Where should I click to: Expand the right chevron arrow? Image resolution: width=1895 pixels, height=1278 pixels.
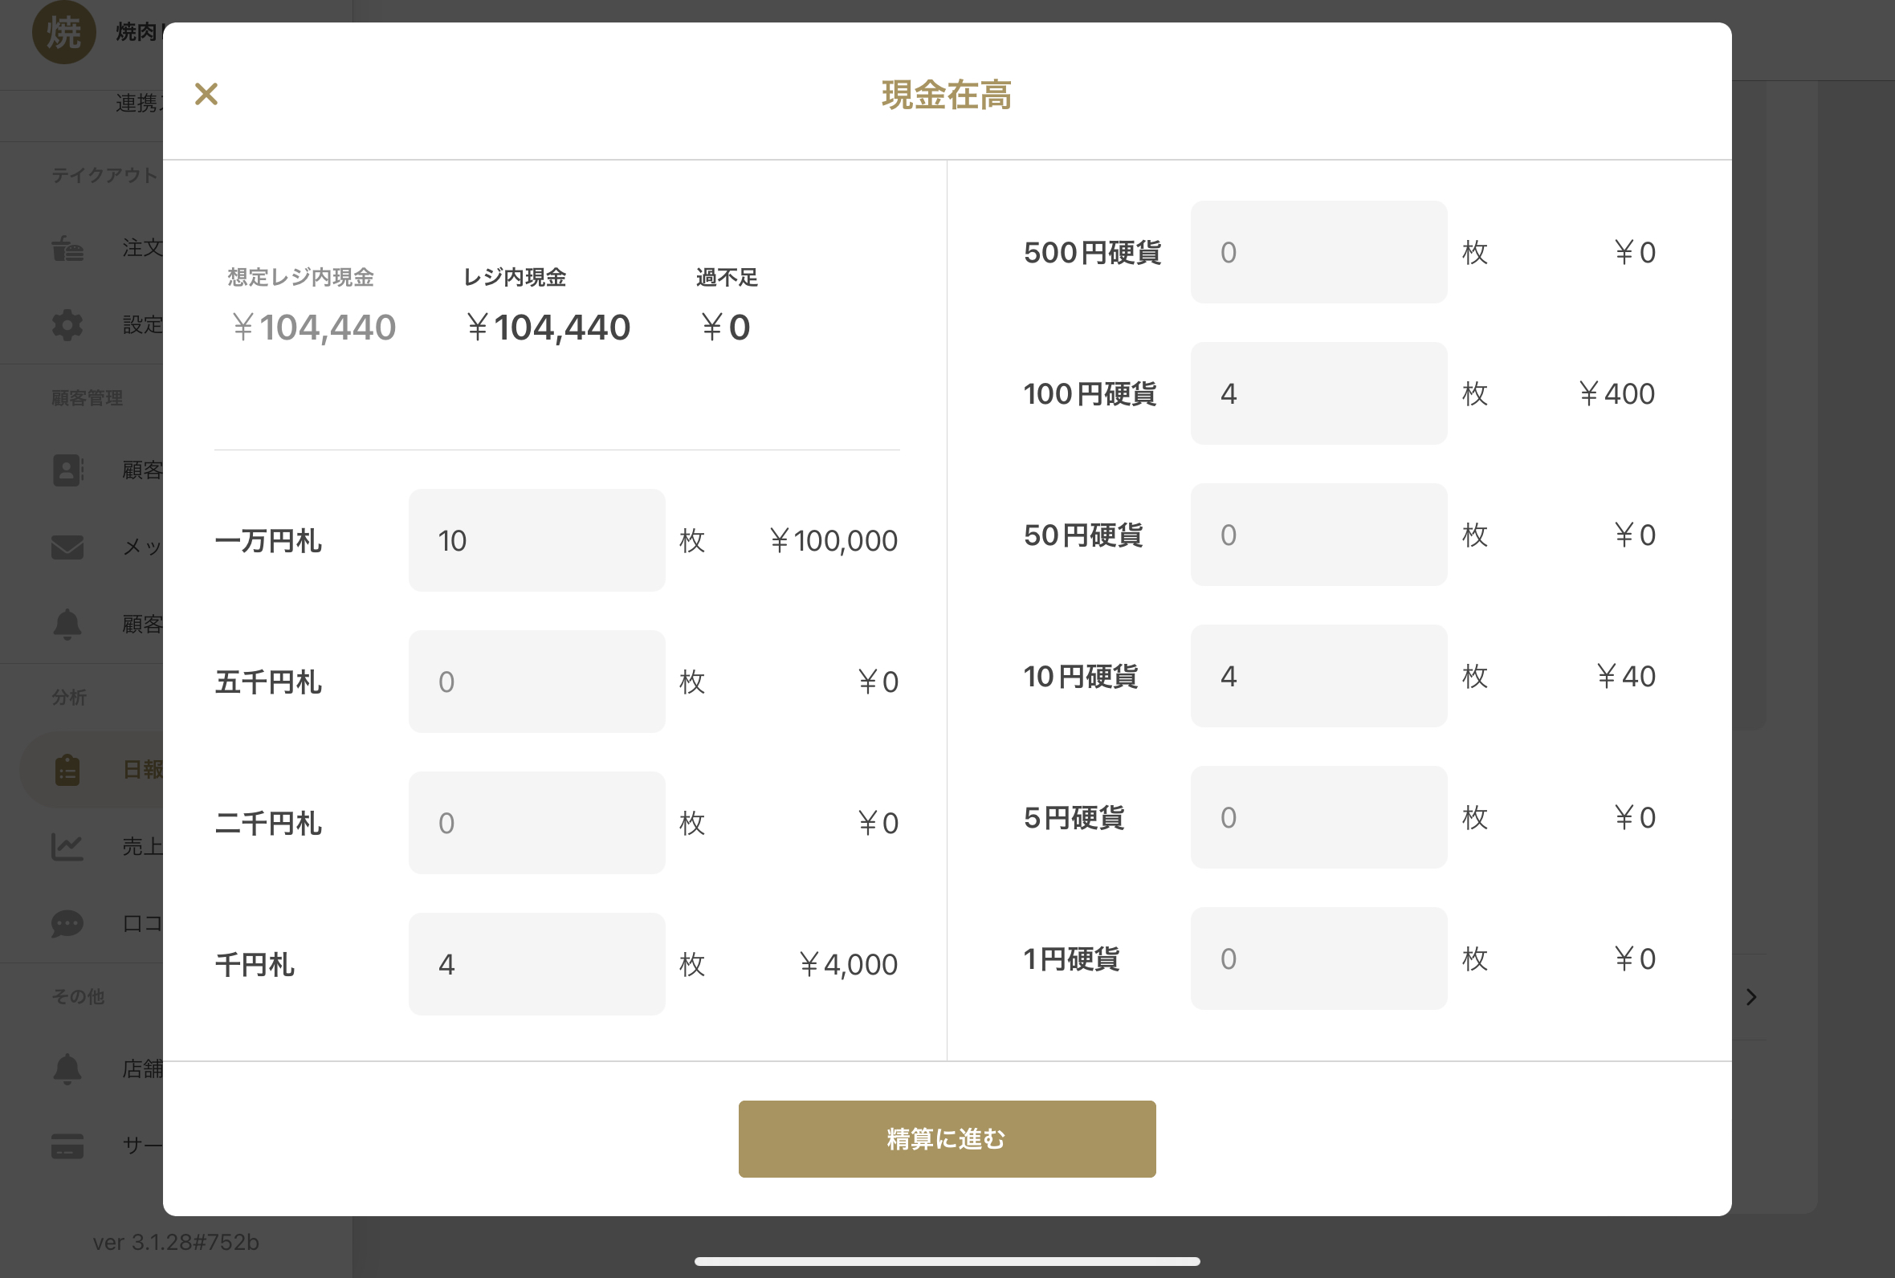[1750, 997]
